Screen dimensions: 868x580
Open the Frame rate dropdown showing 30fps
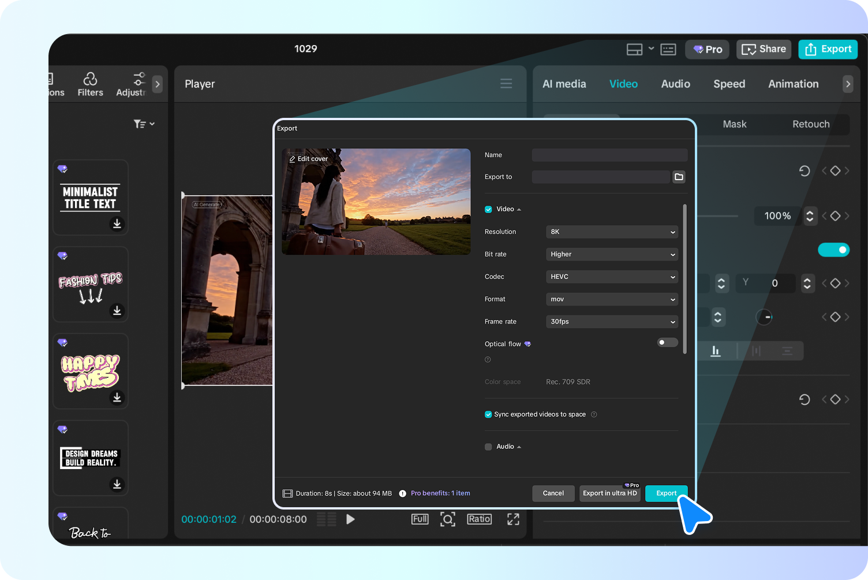tap(611, 321)
